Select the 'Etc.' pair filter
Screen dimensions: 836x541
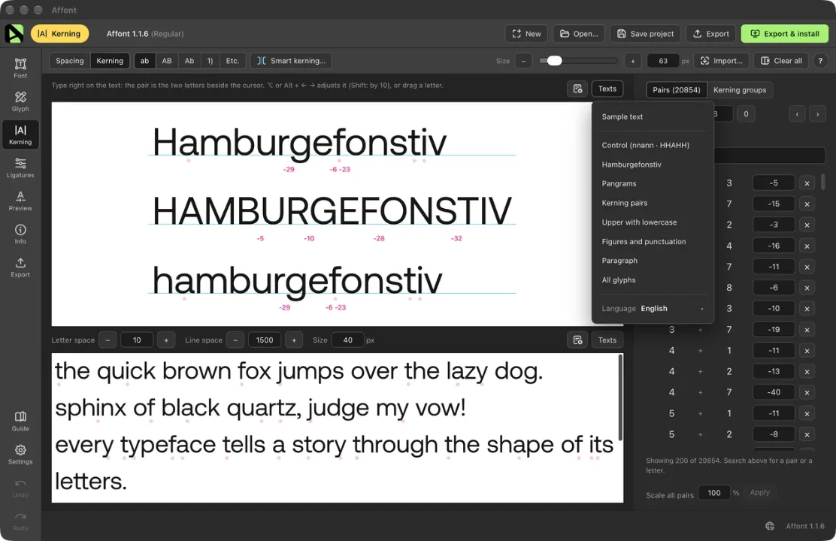click(232, 61)
